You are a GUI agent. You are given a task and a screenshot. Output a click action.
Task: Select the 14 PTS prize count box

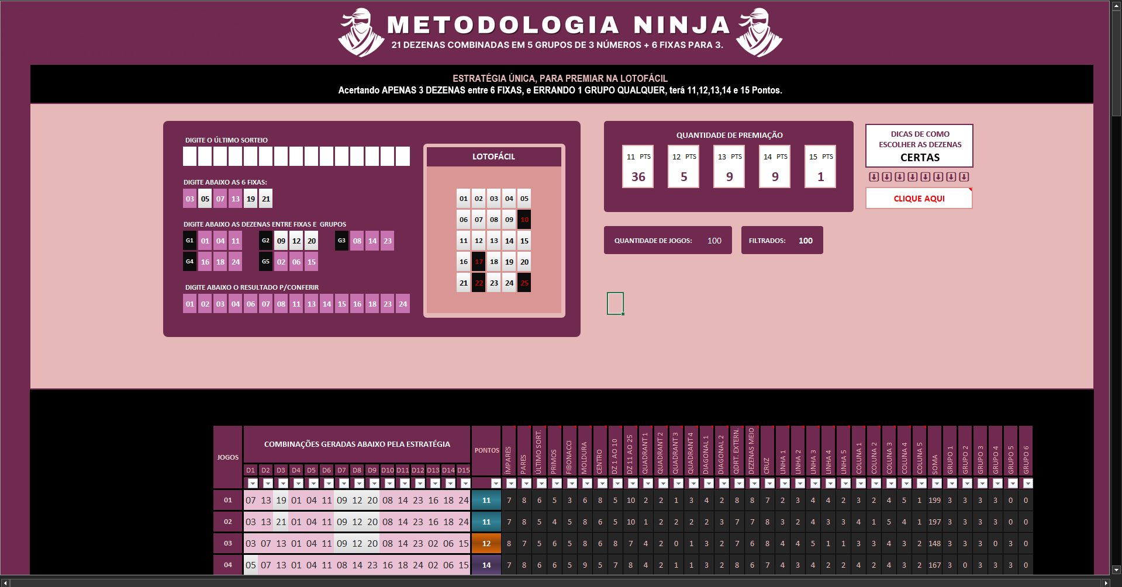pyautogui.click(x=775, y=166)
